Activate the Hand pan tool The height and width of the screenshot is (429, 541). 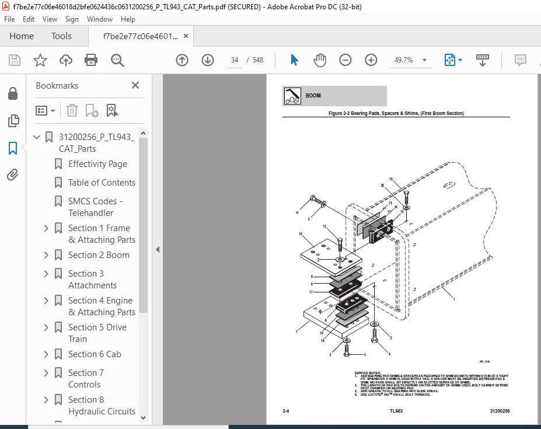point(320,60)
